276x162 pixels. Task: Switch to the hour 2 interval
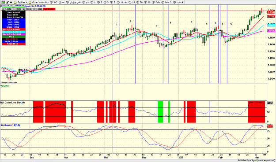click(x=166, y=3)
